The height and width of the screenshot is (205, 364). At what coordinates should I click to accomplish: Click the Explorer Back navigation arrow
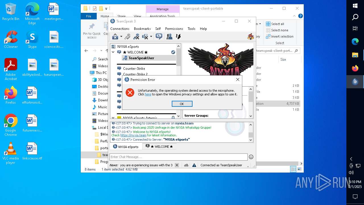[86, 51]
